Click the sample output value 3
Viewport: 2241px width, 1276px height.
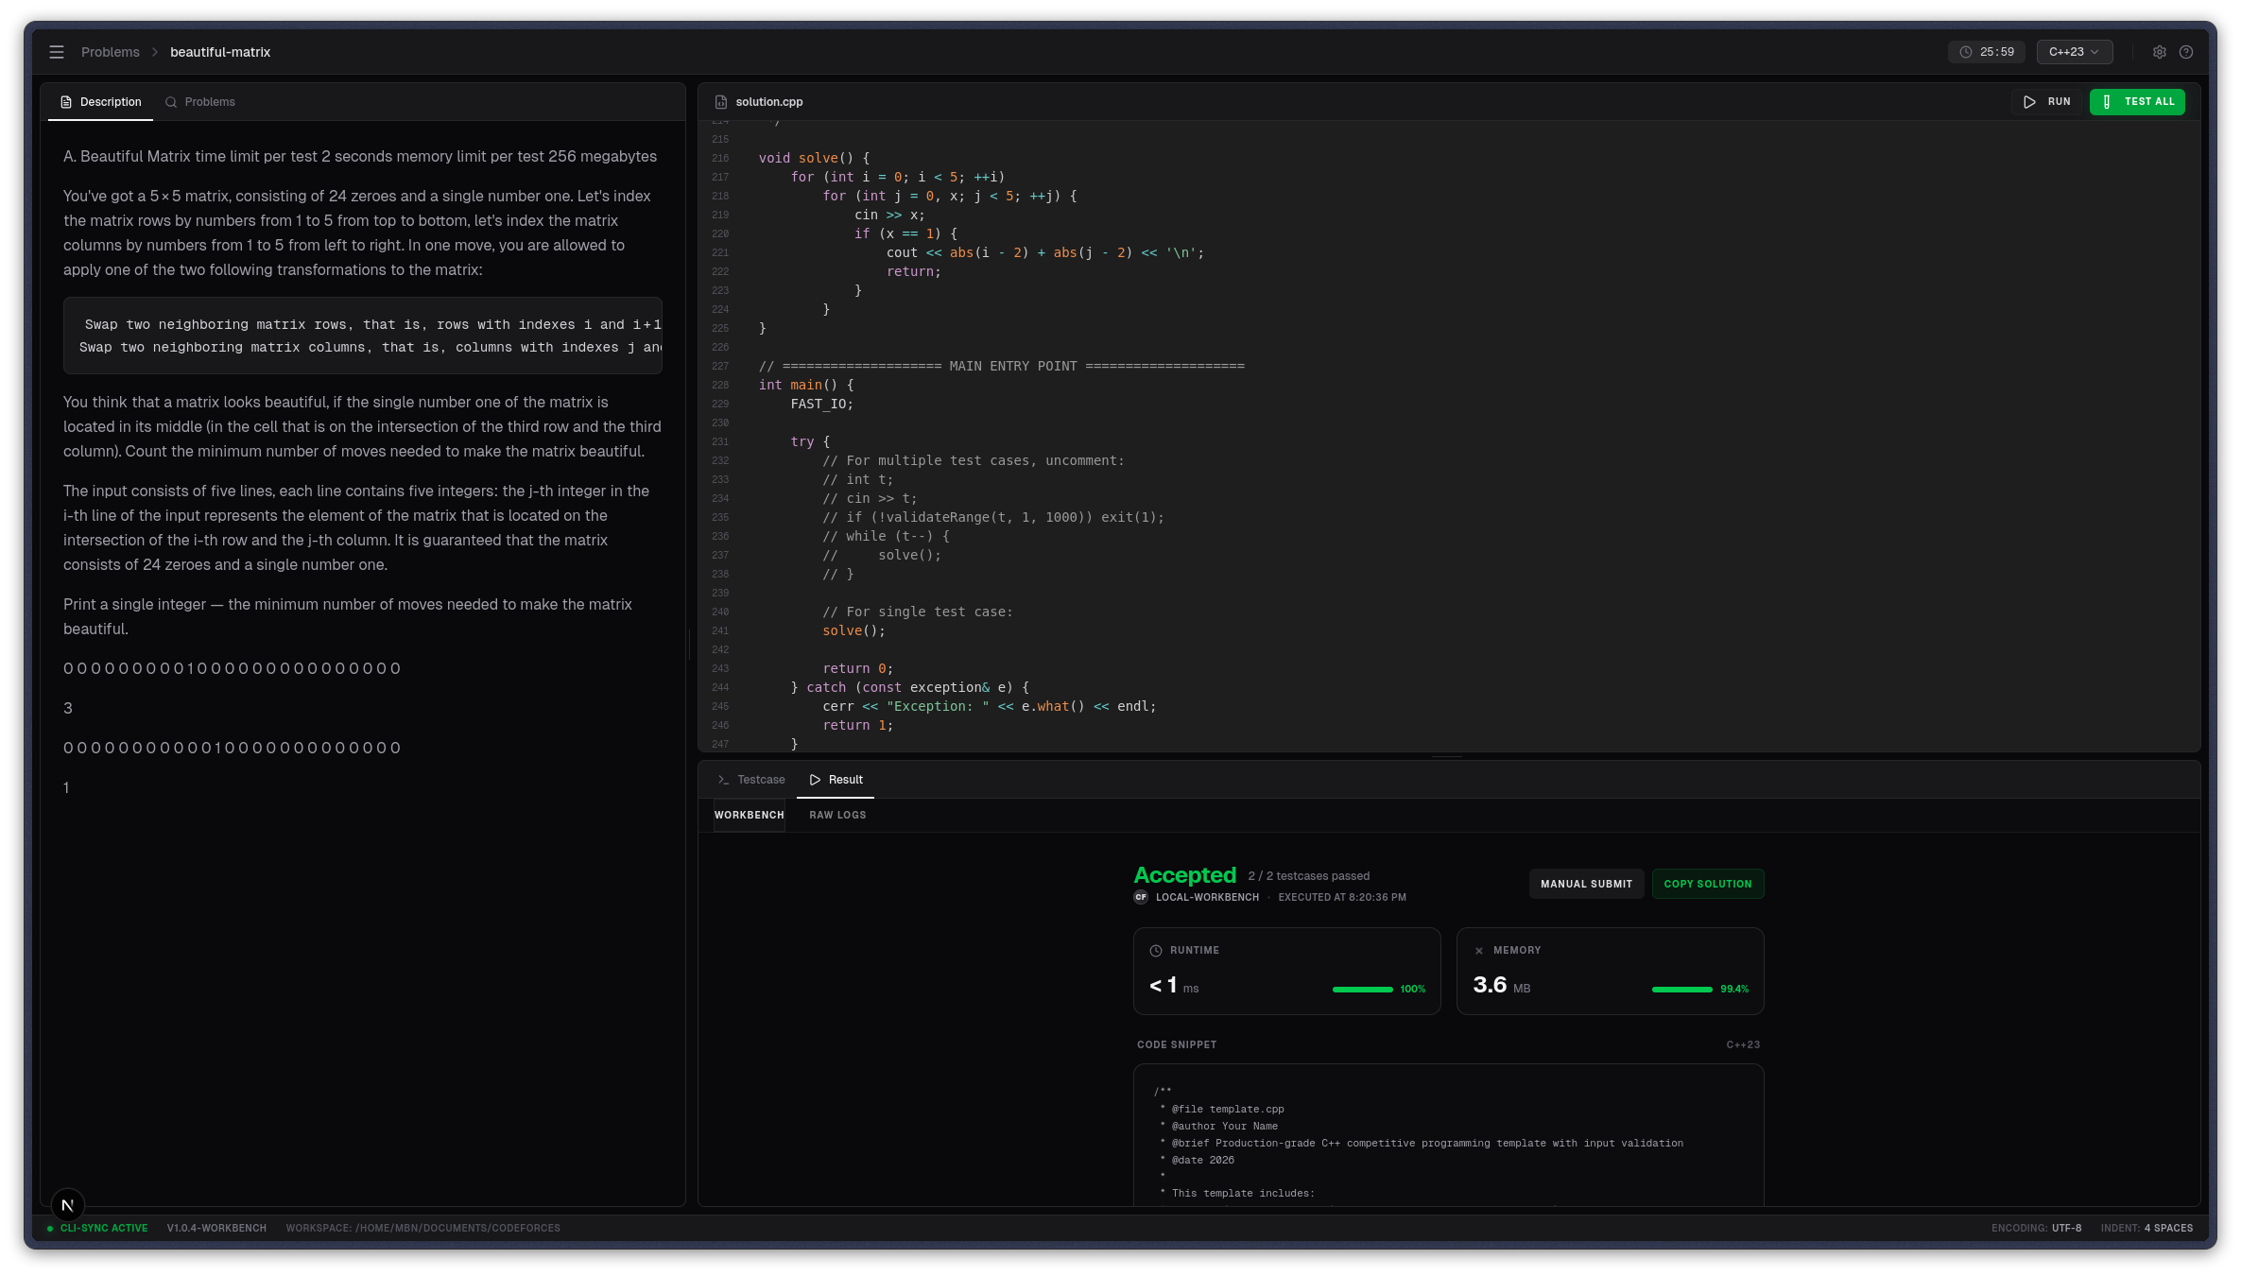point(68,709)
